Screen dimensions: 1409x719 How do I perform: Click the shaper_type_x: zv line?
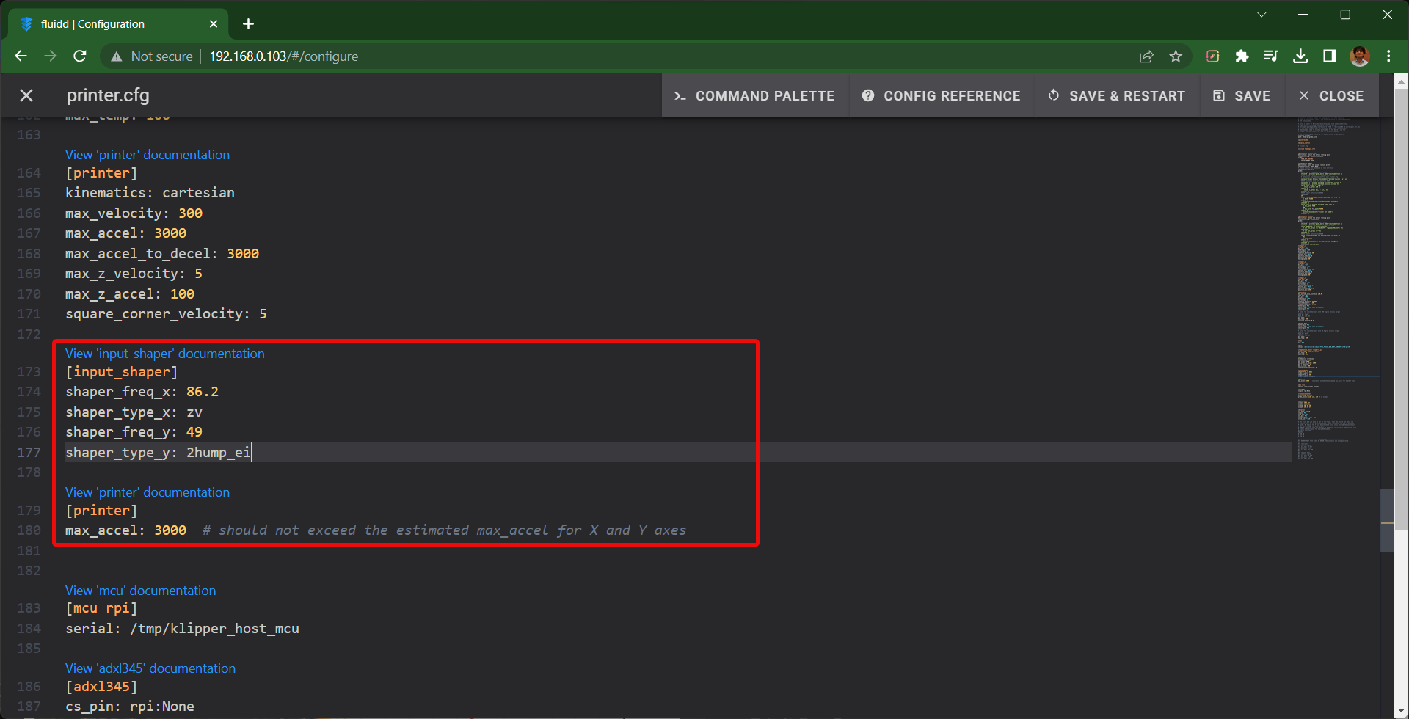point(134,412)
